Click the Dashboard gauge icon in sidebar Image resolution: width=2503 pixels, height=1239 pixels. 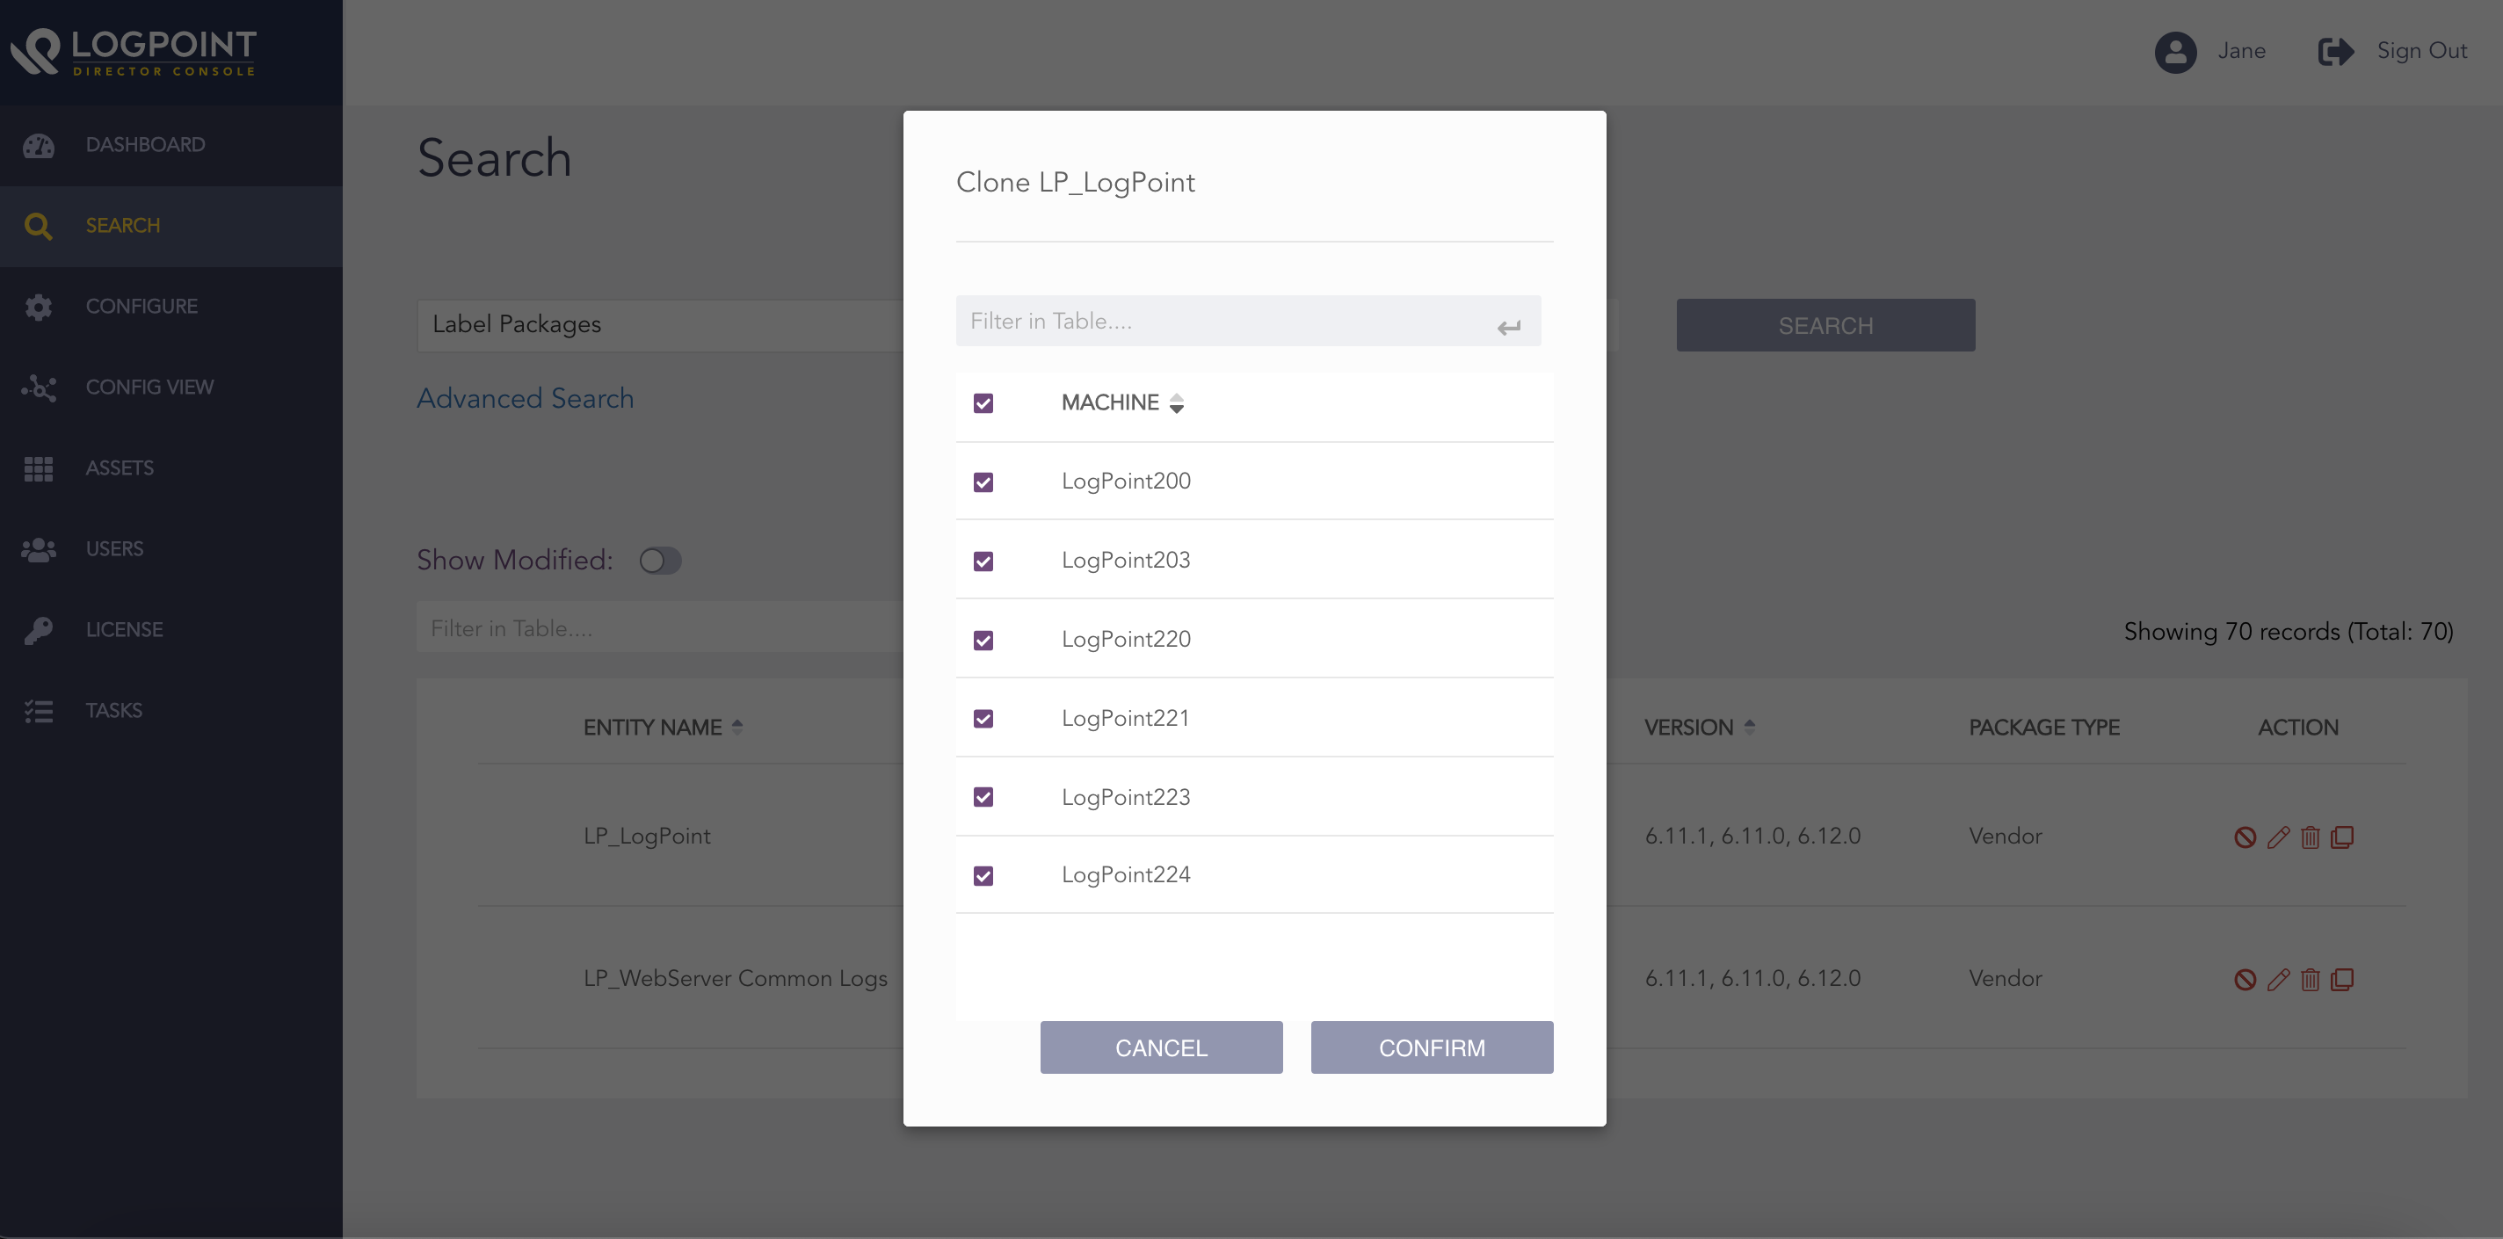coord(39,146)
